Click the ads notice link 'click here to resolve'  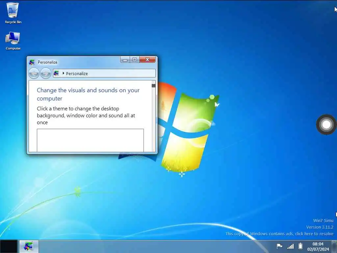click(314, 234)
